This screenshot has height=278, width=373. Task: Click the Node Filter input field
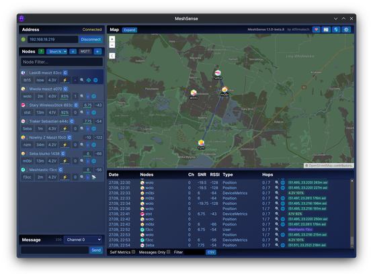click(62, 62)
